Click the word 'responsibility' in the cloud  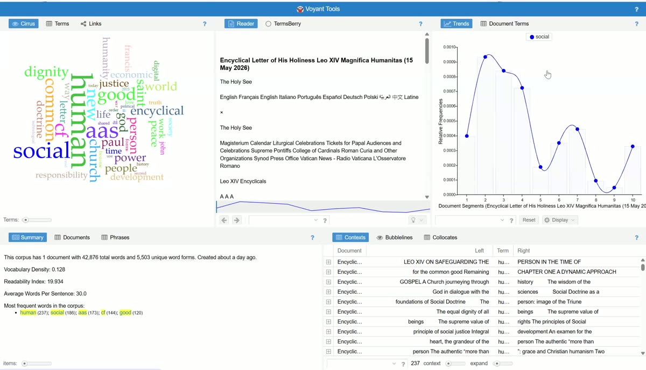(61, 175)
